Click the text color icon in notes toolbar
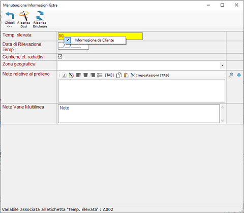 point(71,75)
